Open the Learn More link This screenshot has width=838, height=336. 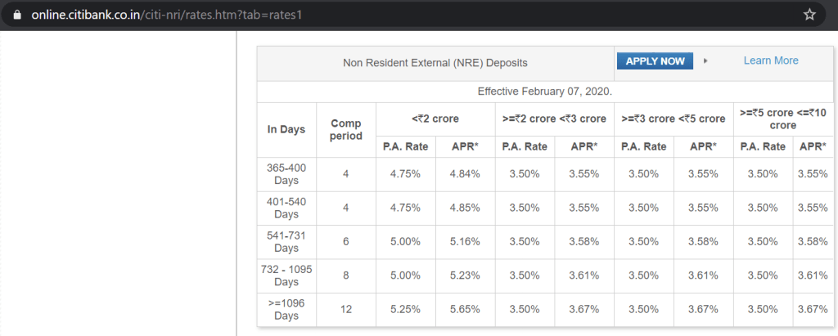771,60
